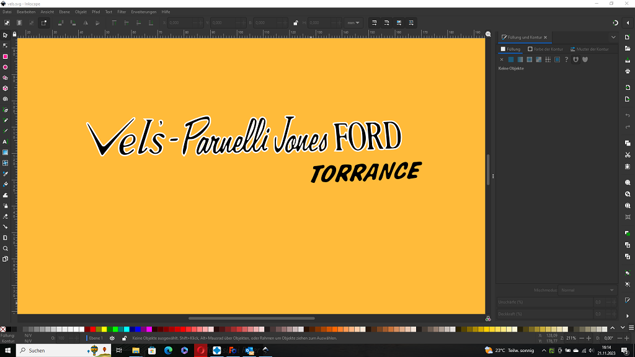Screen dimensions: 635x357
Task: Select the Ellipse tool in the toolbox
Action: (5, 67)
